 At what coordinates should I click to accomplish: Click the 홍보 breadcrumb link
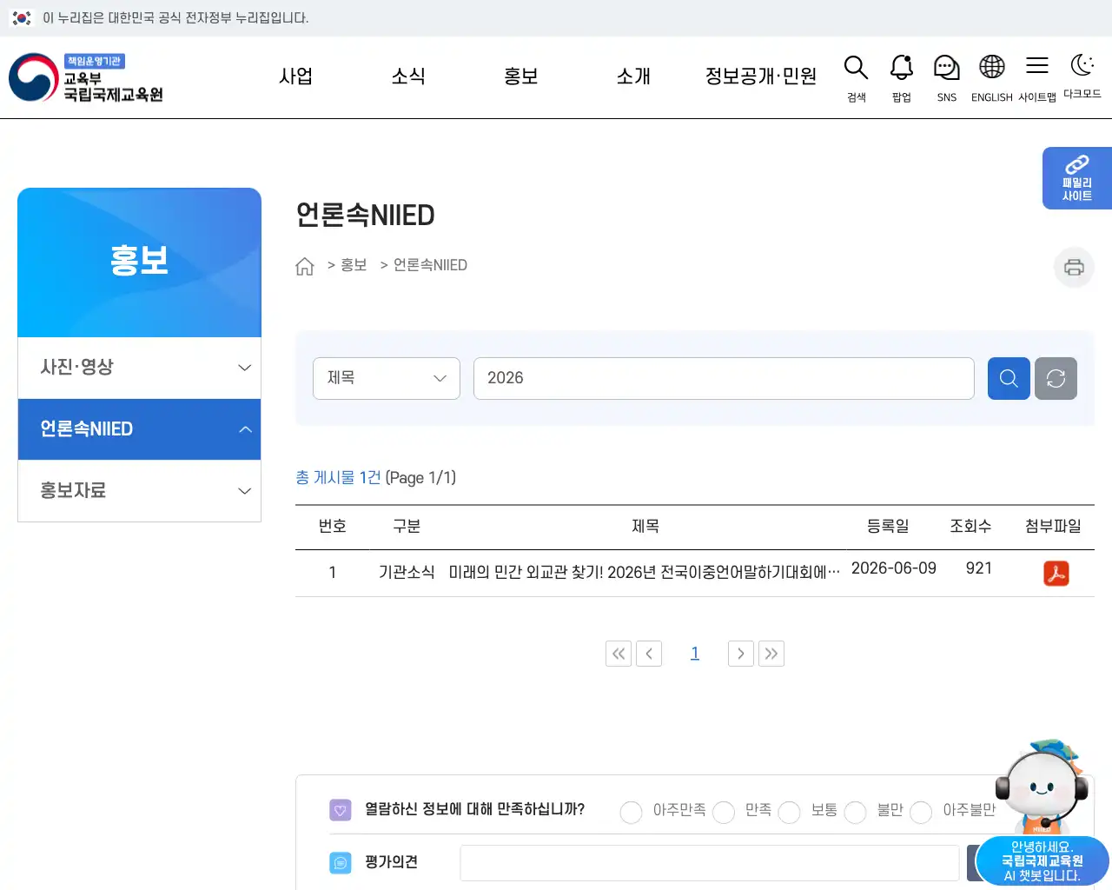tap(354, 265)
